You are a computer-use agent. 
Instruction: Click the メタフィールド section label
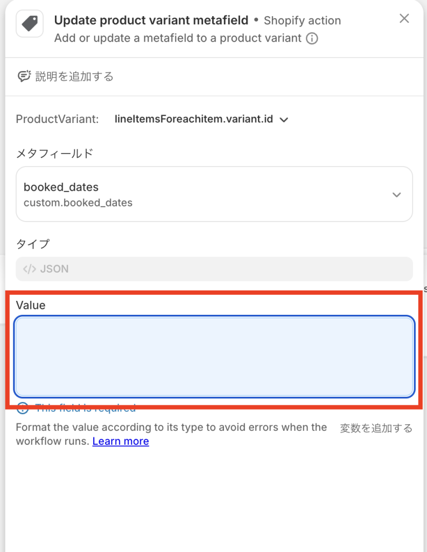(54, 154)
